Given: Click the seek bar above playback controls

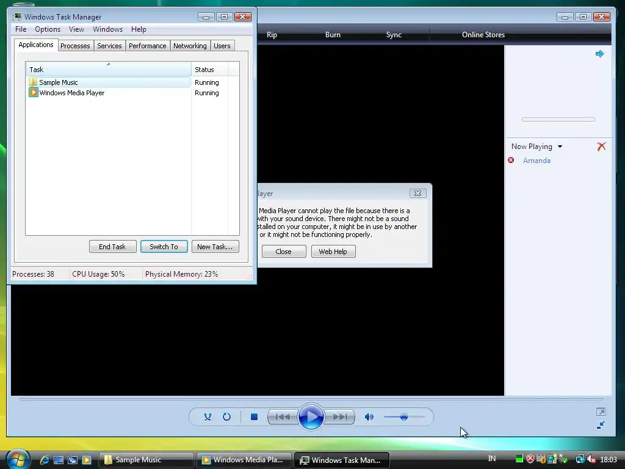Looking at the screenshot, I should [311, 399].
